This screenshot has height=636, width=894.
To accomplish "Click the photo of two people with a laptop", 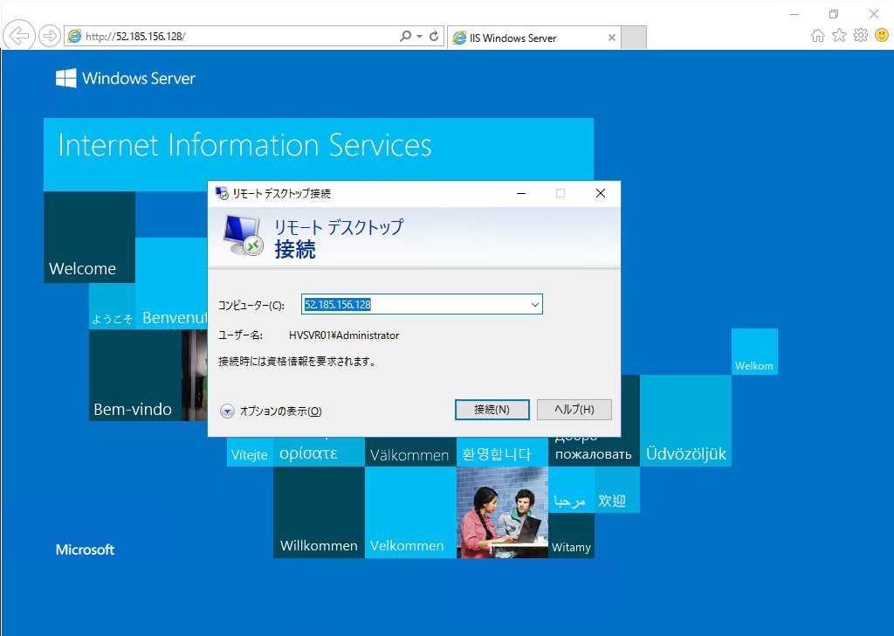I will click(502, 512).
